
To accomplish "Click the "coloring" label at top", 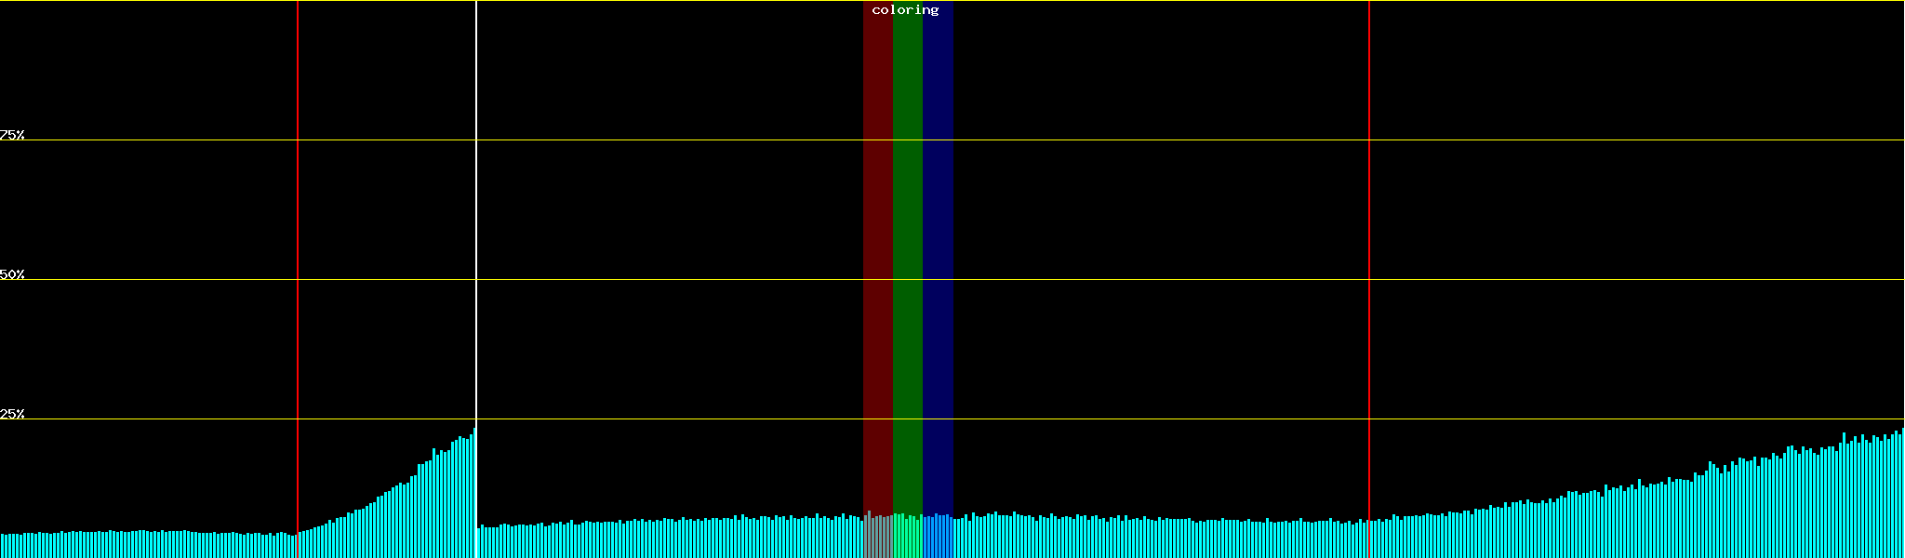I will tap(905, 10).
